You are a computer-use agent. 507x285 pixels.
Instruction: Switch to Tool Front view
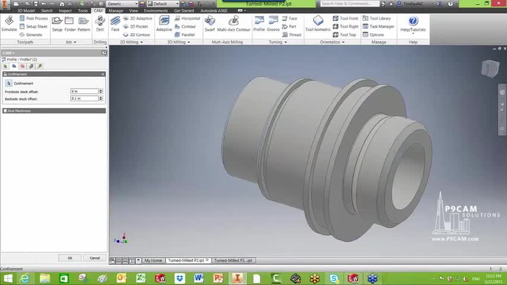point(345,18)
